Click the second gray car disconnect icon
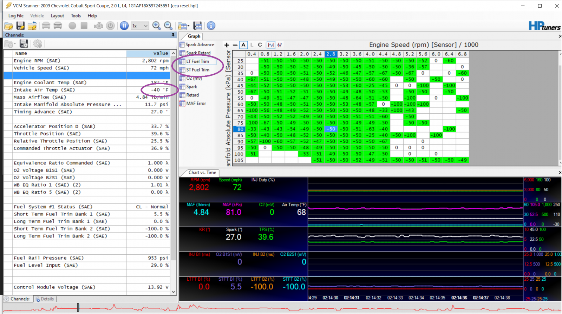562x314 pixels. [58, 26]
